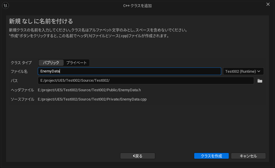Close the Add C++ Class dialog
The height and width of the screenshot is (168, 275).
tap(268, 4)
